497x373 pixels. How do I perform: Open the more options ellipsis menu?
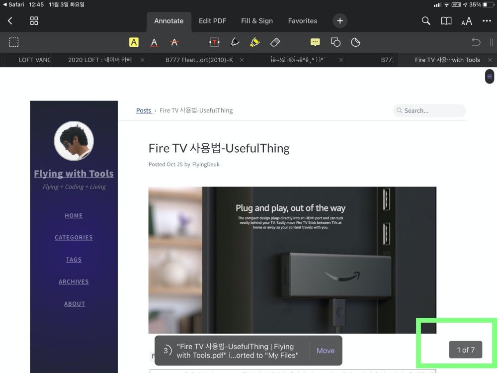(x=487, y=21)
